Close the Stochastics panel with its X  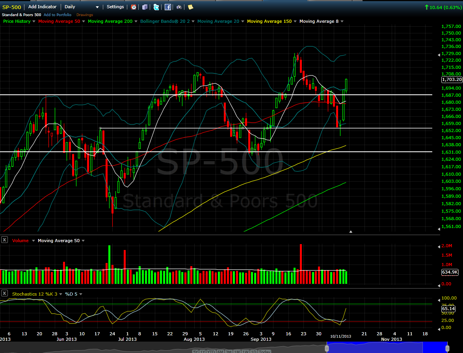tap(4, 293)
